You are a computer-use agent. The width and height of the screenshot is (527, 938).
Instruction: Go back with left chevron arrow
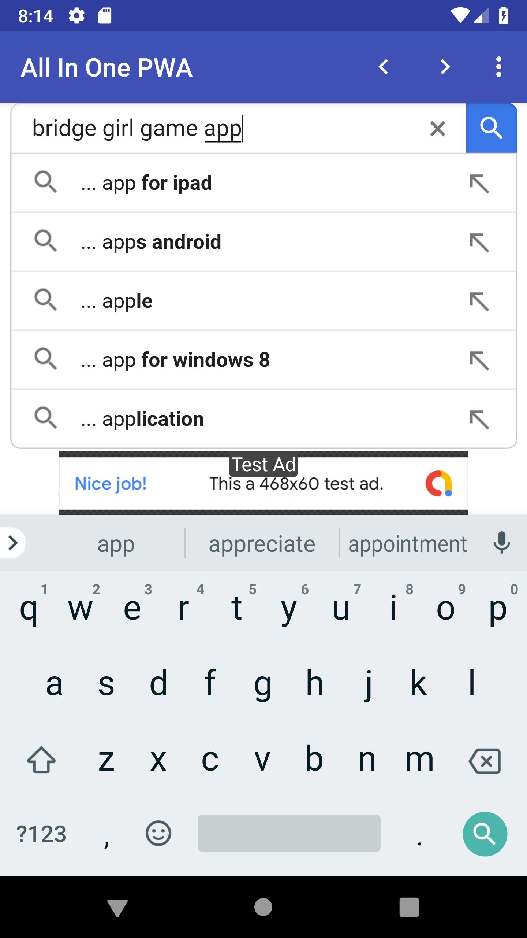coord(383,67)
